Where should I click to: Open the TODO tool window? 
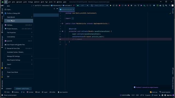7,92
